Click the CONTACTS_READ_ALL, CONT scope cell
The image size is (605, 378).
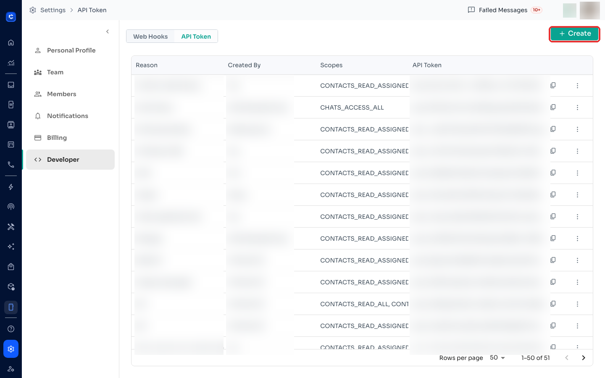click(364, 304)
